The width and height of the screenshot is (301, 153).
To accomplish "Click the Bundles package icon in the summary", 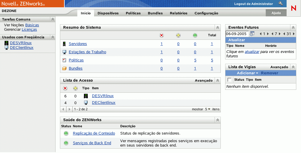I will click(64, 68).
